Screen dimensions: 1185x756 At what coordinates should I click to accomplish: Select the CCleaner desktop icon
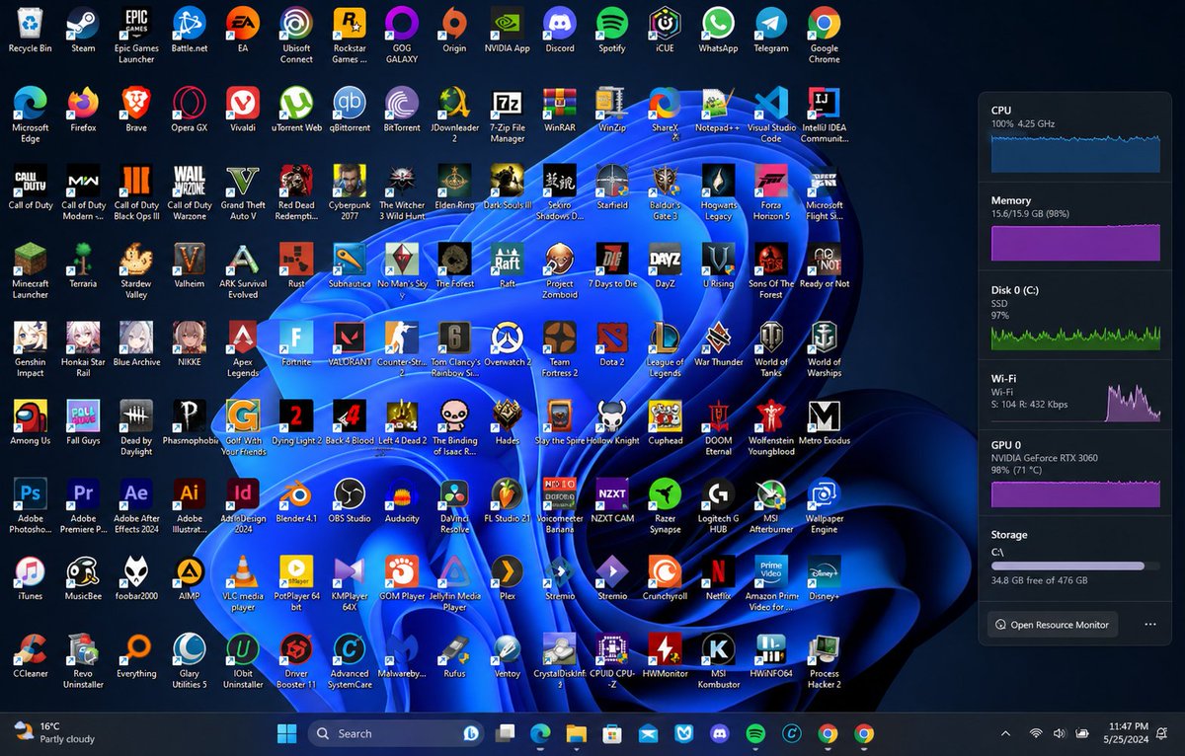coord(30,655)
